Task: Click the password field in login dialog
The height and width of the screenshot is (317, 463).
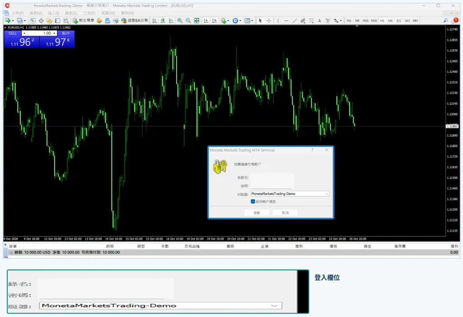Action: click(271, 186)
